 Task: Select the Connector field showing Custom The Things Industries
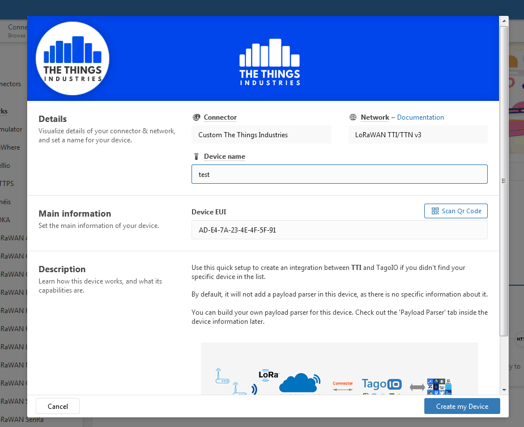click(261, 134)
